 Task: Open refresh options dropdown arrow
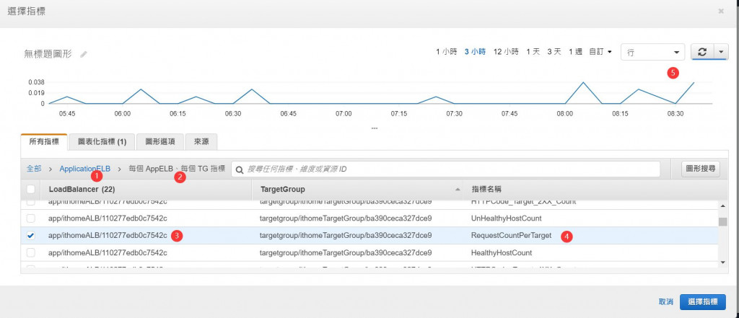(x=722, y=53)
